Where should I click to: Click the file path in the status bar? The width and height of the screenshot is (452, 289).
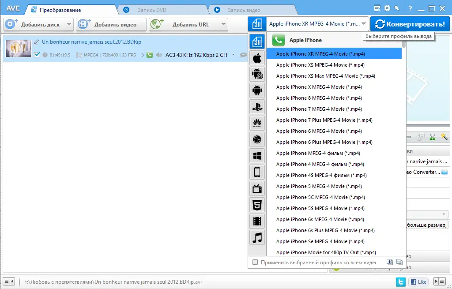coord(113,282)
